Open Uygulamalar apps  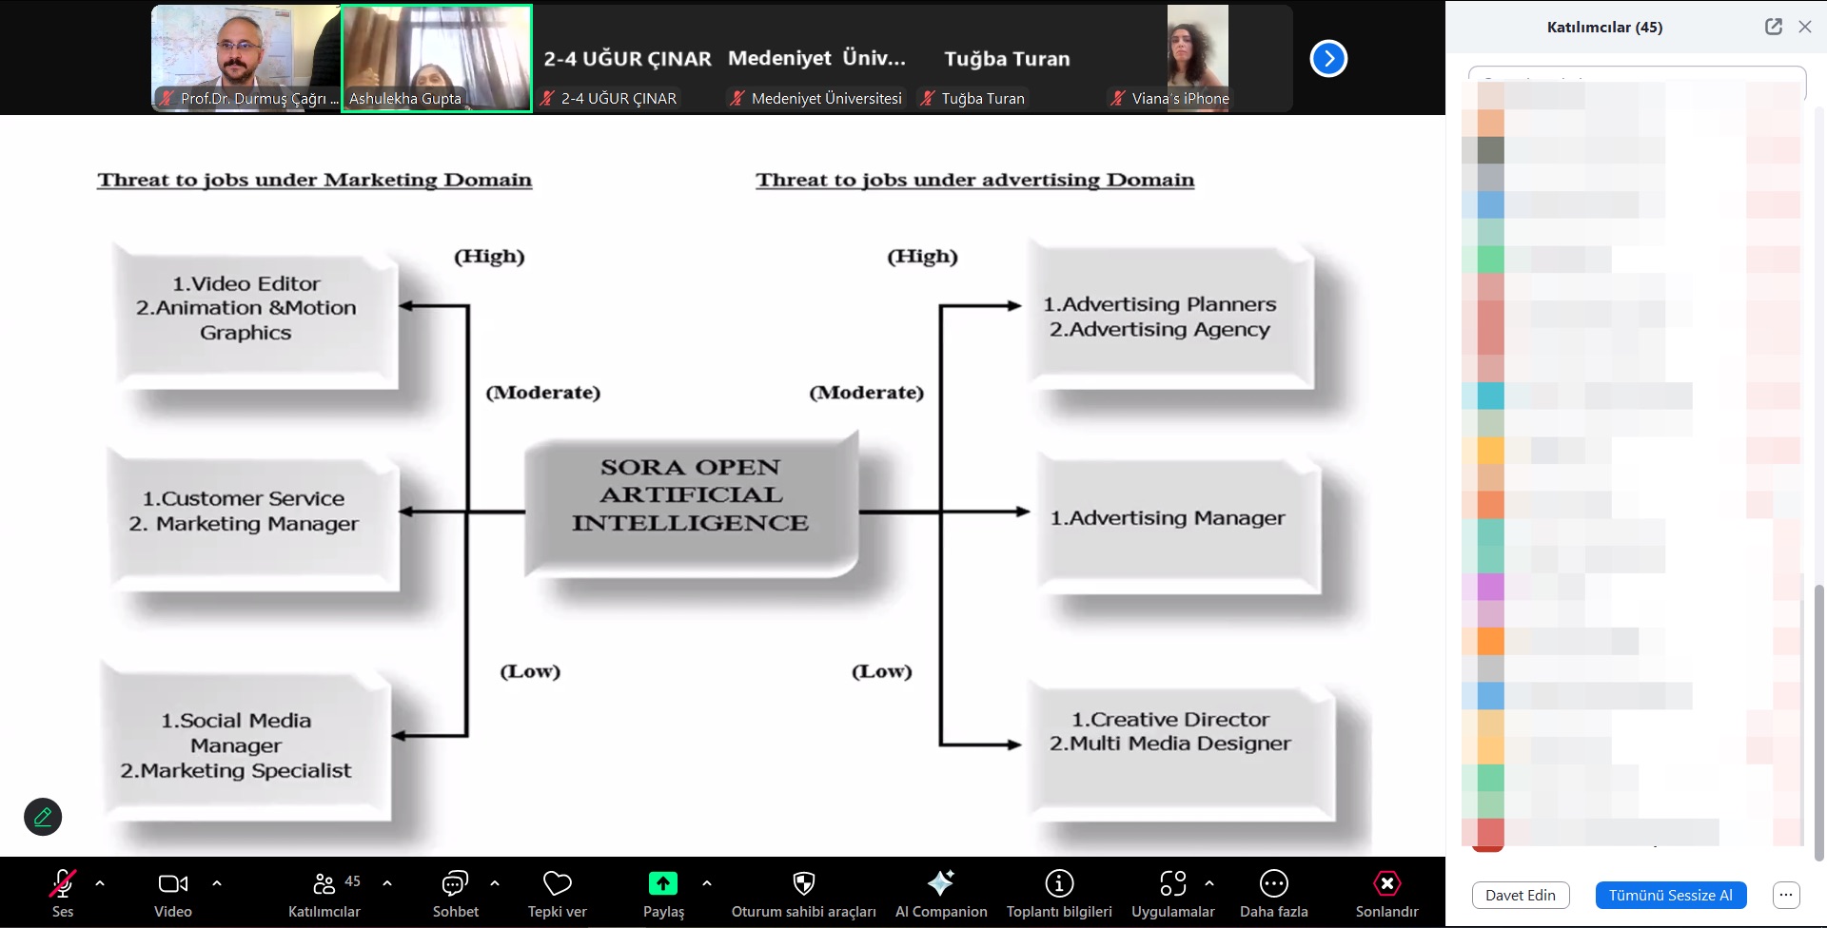point(1173,894)
